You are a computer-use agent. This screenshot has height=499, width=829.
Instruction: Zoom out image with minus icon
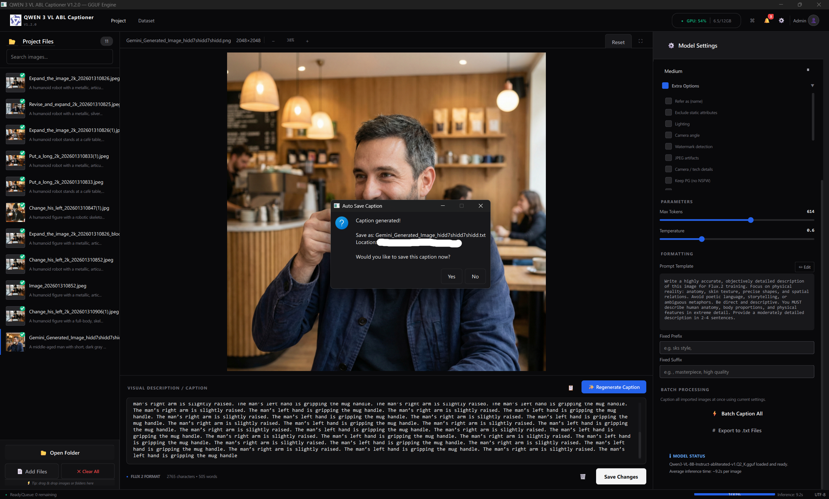pos(273,41)
